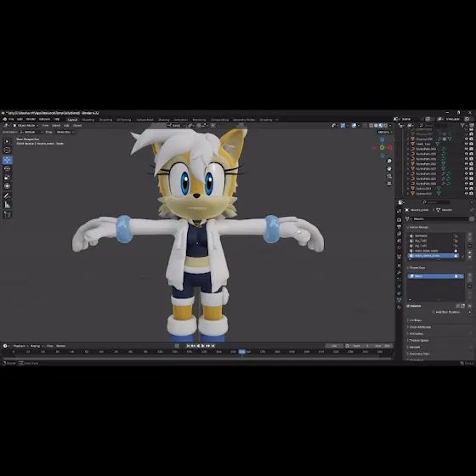Click the properties editor search field
This screenshot has width=476, height=476.
435,202
